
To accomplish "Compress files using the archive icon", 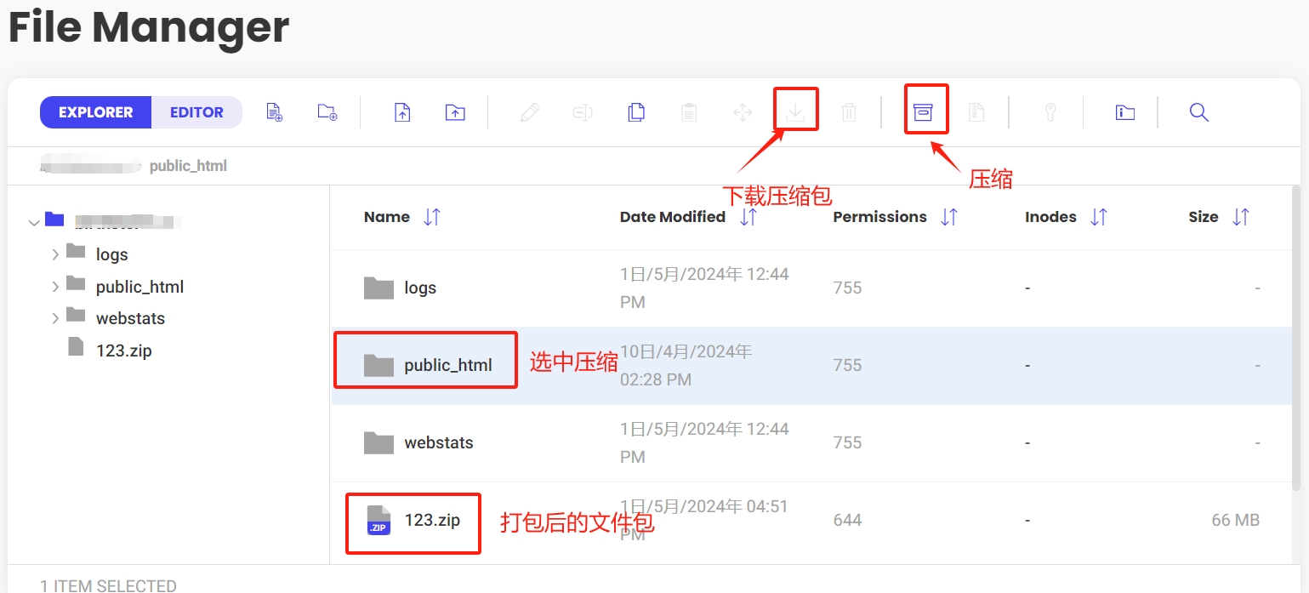I will coord(926,109).
